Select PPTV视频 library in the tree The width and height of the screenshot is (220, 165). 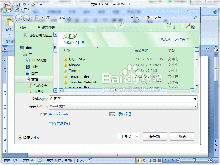point(36,60)
